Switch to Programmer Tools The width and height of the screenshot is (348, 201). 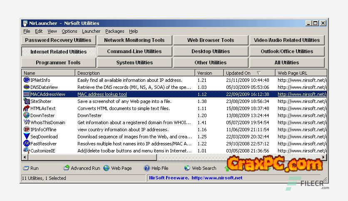click(58, 63)
